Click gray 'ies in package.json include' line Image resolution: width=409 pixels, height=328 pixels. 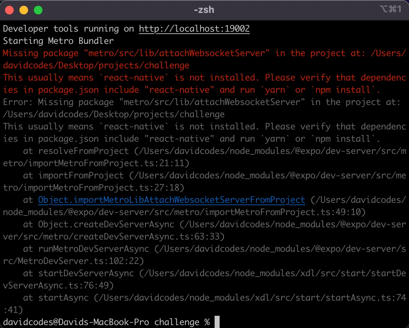coord(192,139)
